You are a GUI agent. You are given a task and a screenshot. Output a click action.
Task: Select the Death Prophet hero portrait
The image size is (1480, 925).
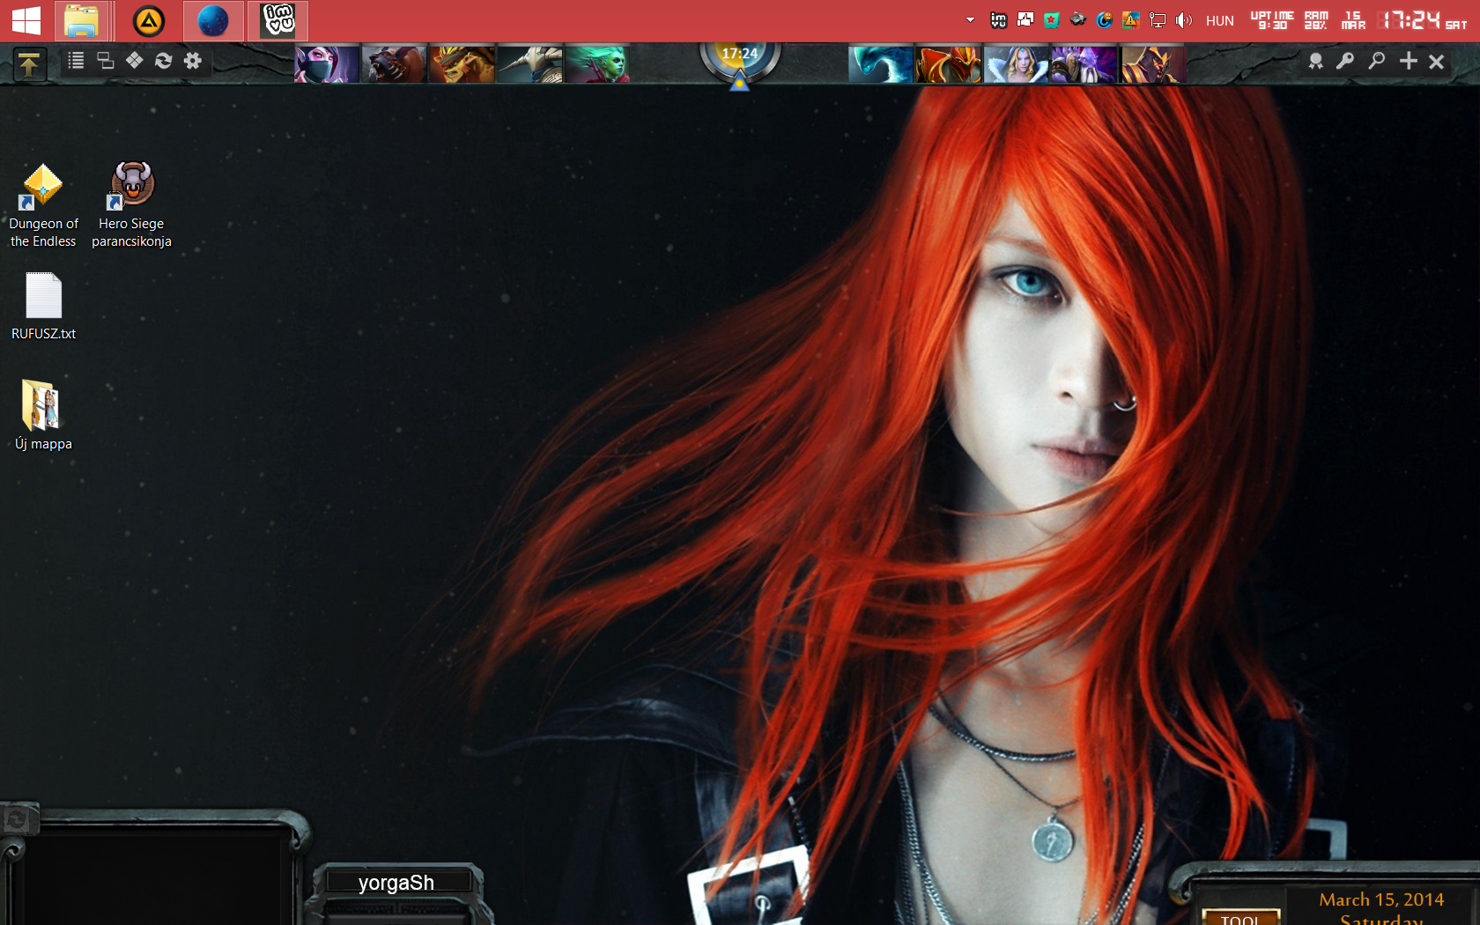click(x=597, y=64)
